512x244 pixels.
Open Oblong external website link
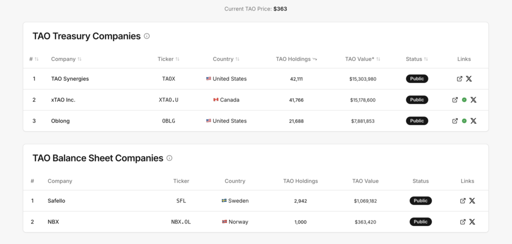[x=455, y=121]
